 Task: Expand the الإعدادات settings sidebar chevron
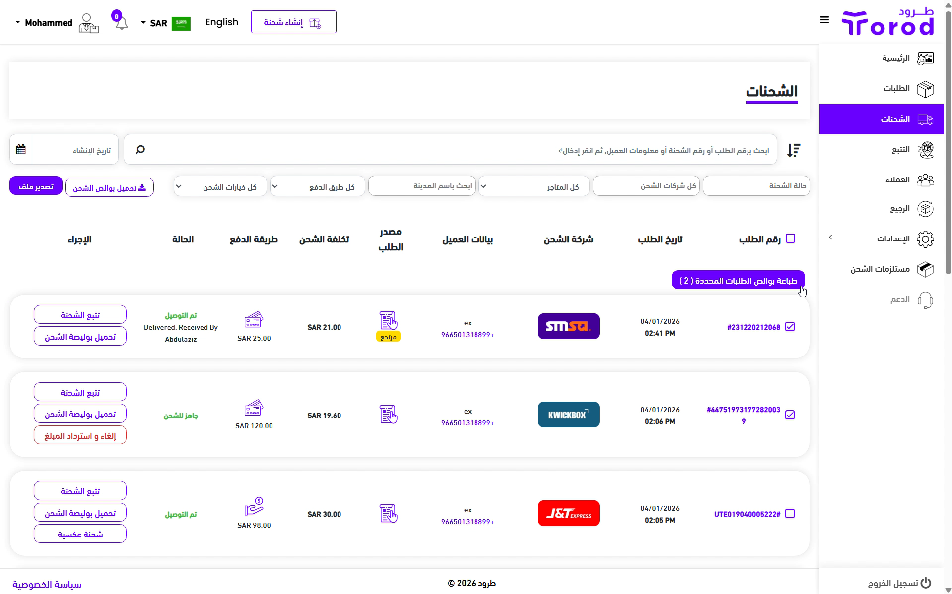pyautogui.click(x=830, y=238)
